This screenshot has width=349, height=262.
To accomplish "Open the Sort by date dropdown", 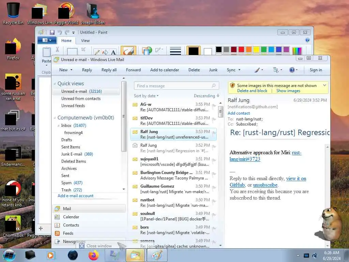I will coord(146,96).
